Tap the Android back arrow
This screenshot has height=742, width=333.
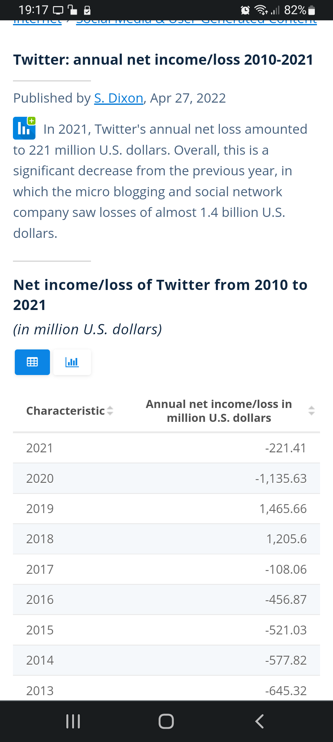click(x=259, y=721)
